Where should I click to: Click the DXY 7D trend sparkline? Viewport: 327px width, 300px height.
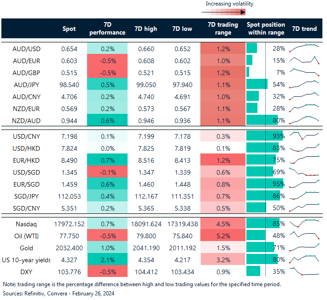pyautogui.click(x=304, y=271)
